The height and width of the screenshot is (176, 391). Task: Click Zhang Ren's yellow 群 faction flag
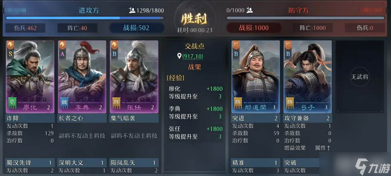click(116, 103)
